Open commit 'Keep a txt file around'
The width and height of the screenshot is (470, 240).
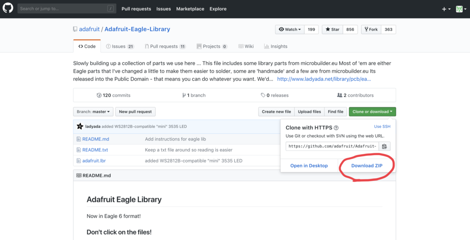(x=189, y=150)
